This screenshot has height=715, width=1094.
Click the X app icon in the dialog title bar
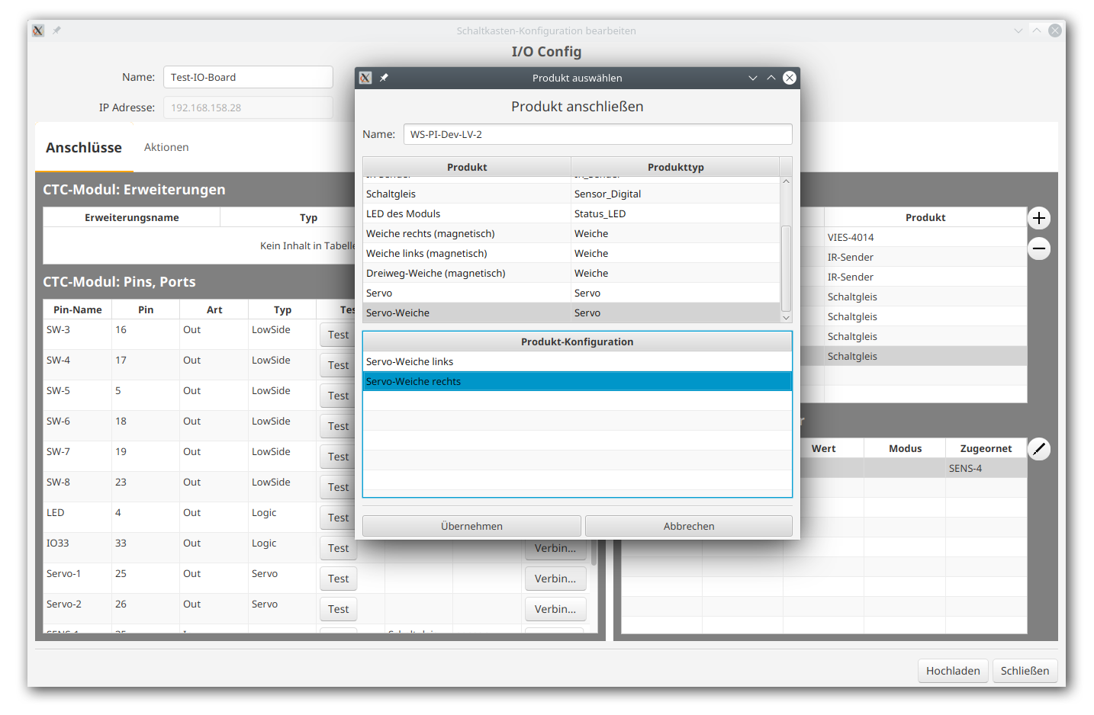click(365, 78)
